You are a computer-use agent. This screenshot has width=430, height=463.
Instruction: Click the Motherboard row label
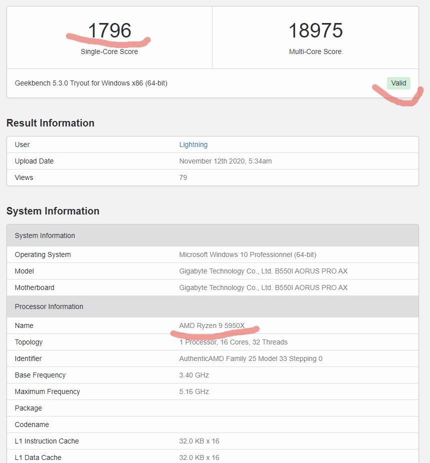click(34, 288)
